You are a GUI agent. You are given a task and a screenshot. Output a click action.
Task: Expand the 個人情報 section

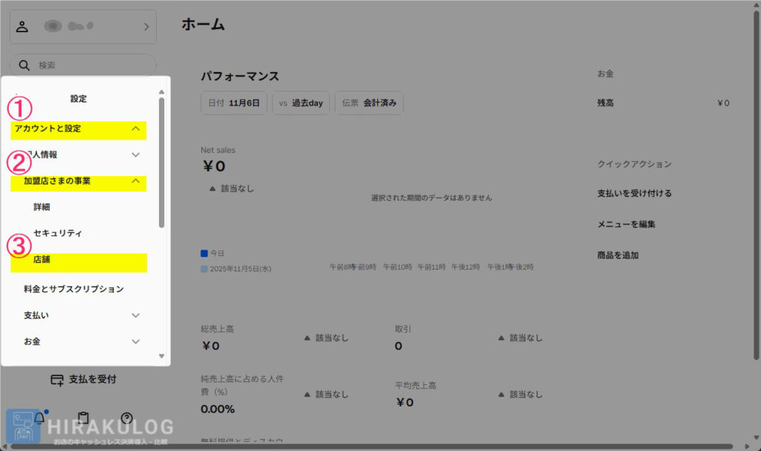coord(135,155)
